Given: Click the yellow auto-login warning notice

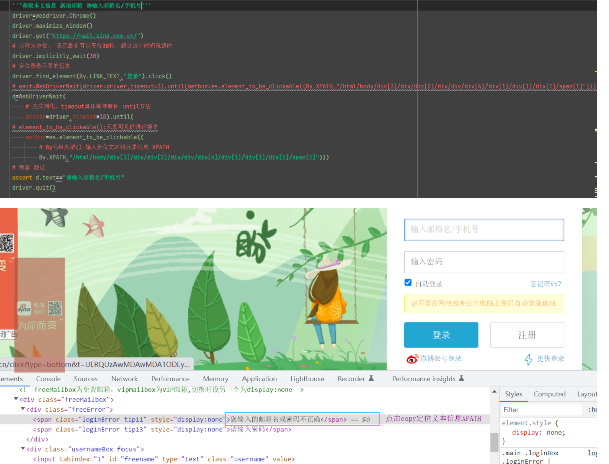Looking at the screenshot, I should (484, 304).
